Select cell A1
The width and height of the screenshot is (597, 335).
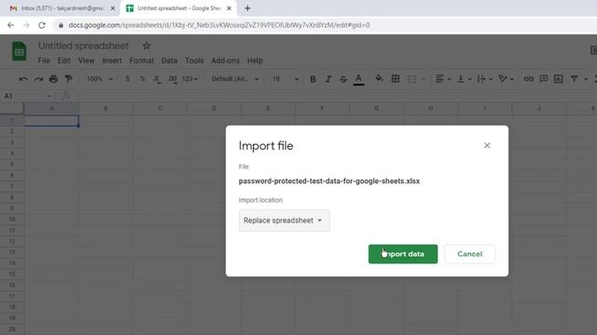[52, 121]
